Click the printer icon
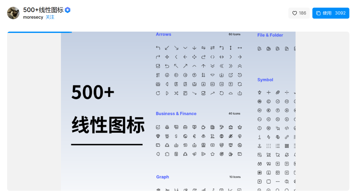 [240, 145]
